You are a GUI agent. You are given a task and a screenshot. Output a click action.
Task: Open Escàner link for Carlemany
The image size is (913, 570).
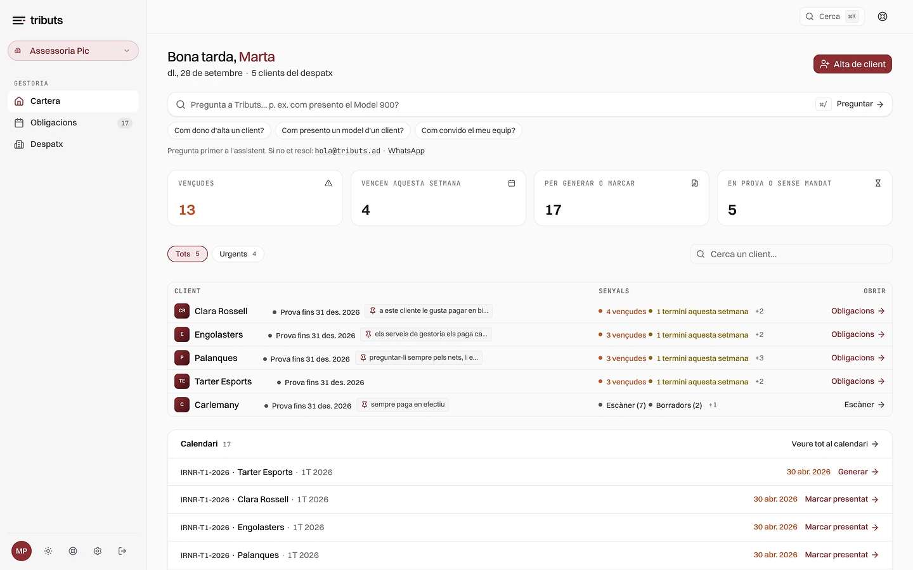pyautogui.click(x=864, y=405)
